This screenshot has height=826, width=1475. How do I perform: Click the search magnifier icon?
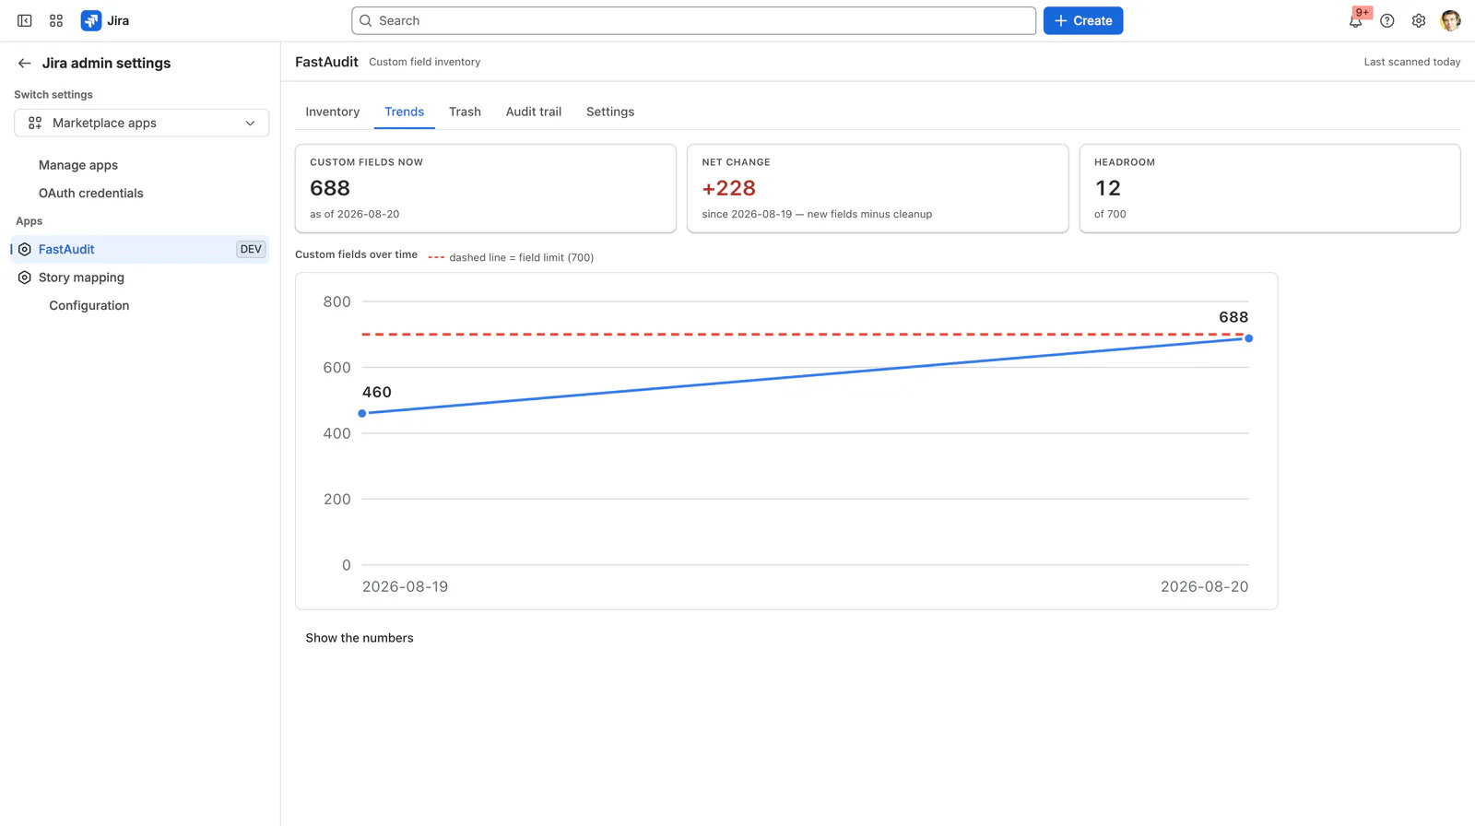click(x=366, y=20)
